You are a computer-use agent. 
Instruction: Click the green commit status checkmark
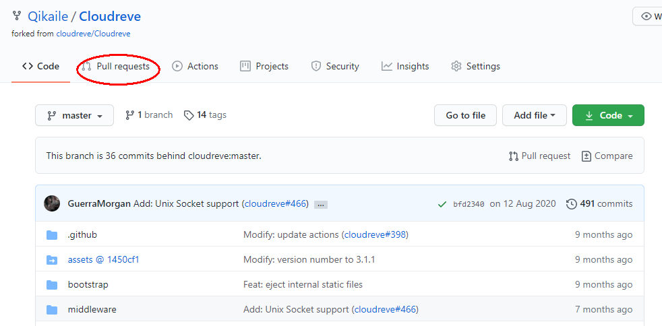[442, 204]
